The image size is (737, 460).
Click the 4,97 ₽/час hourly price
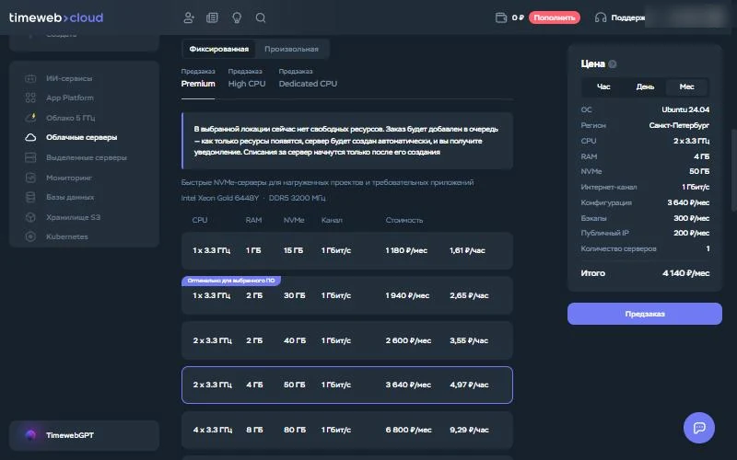pos(469,385)
